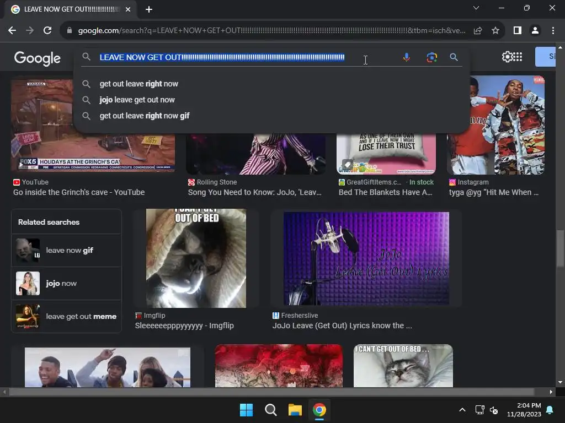
Task: Open network status tray icon
Action: 479,410
